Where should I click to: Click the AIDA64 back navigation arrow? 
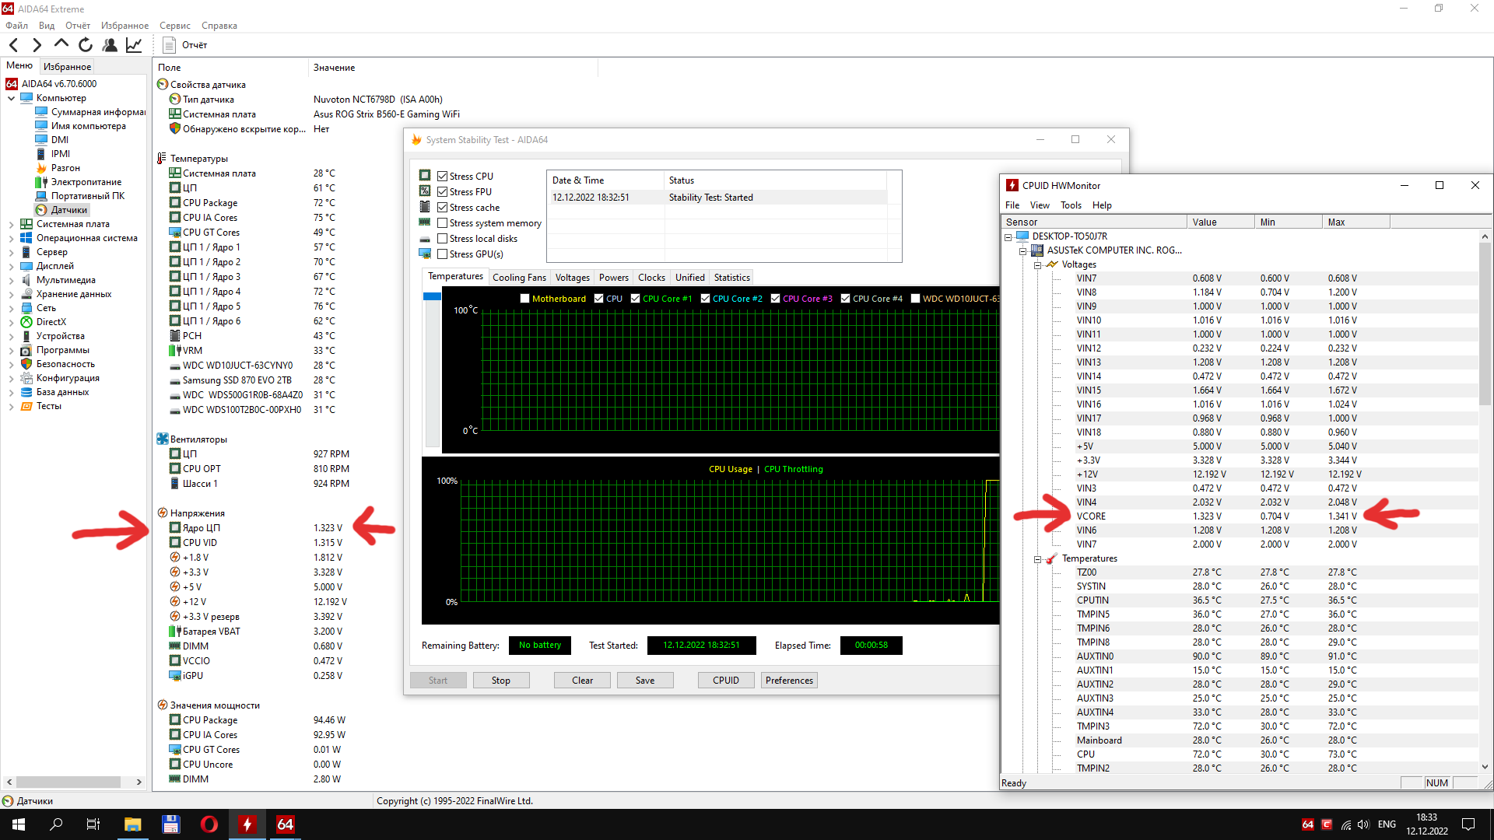[13, 45]
